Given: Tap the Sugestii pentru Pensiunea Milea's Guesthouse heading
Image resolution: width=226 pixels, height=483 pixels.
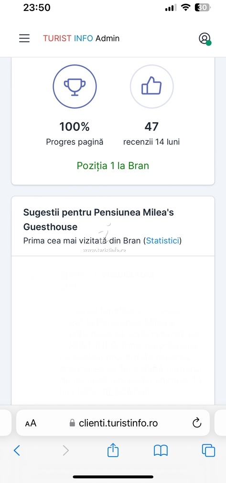Looking at the screenshot, I should pos(98,219).
